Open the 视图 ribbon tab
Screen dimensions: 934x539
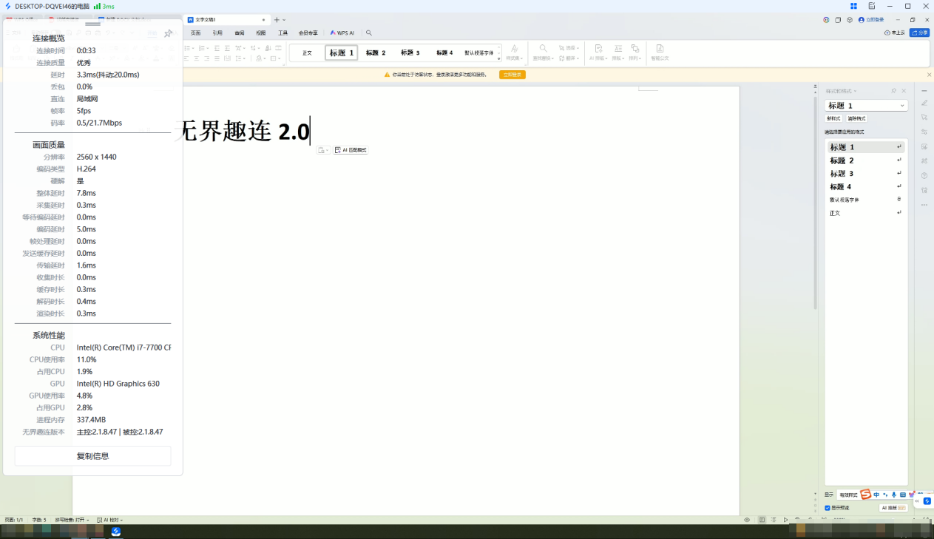pyautogui.click(x=261, y=33)
